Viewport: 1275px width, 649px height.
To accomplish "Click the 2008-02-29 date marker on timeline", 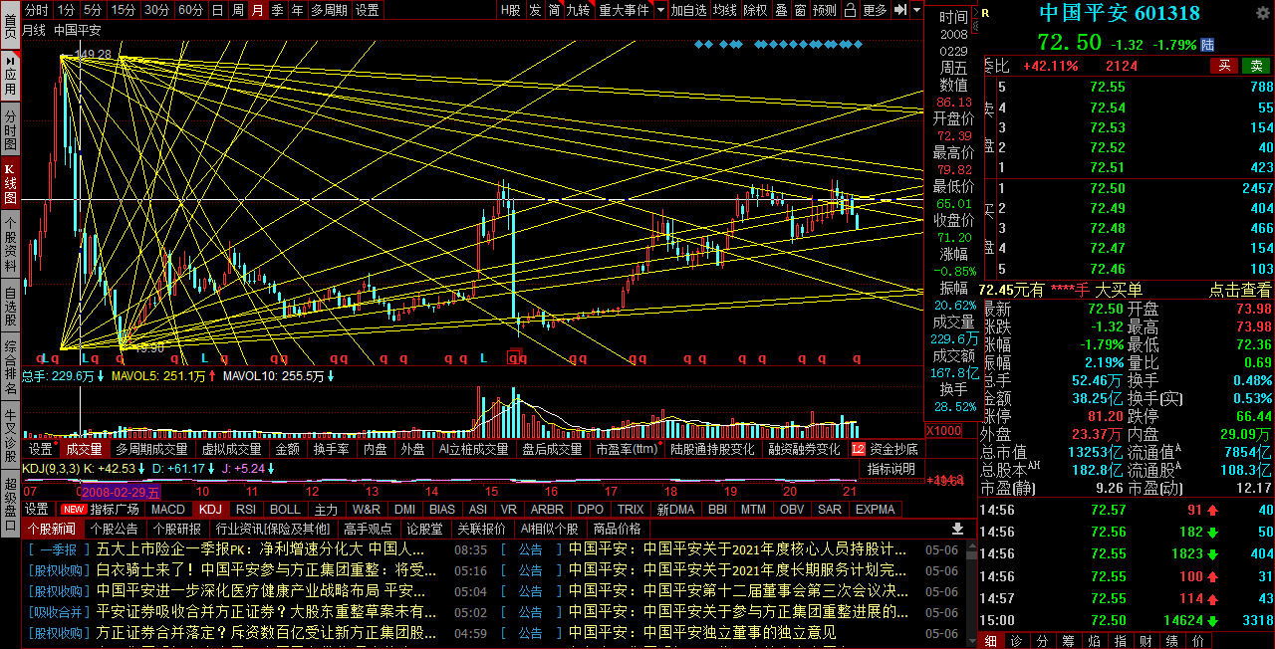I will pyautogui.click(x=120, y=492).
